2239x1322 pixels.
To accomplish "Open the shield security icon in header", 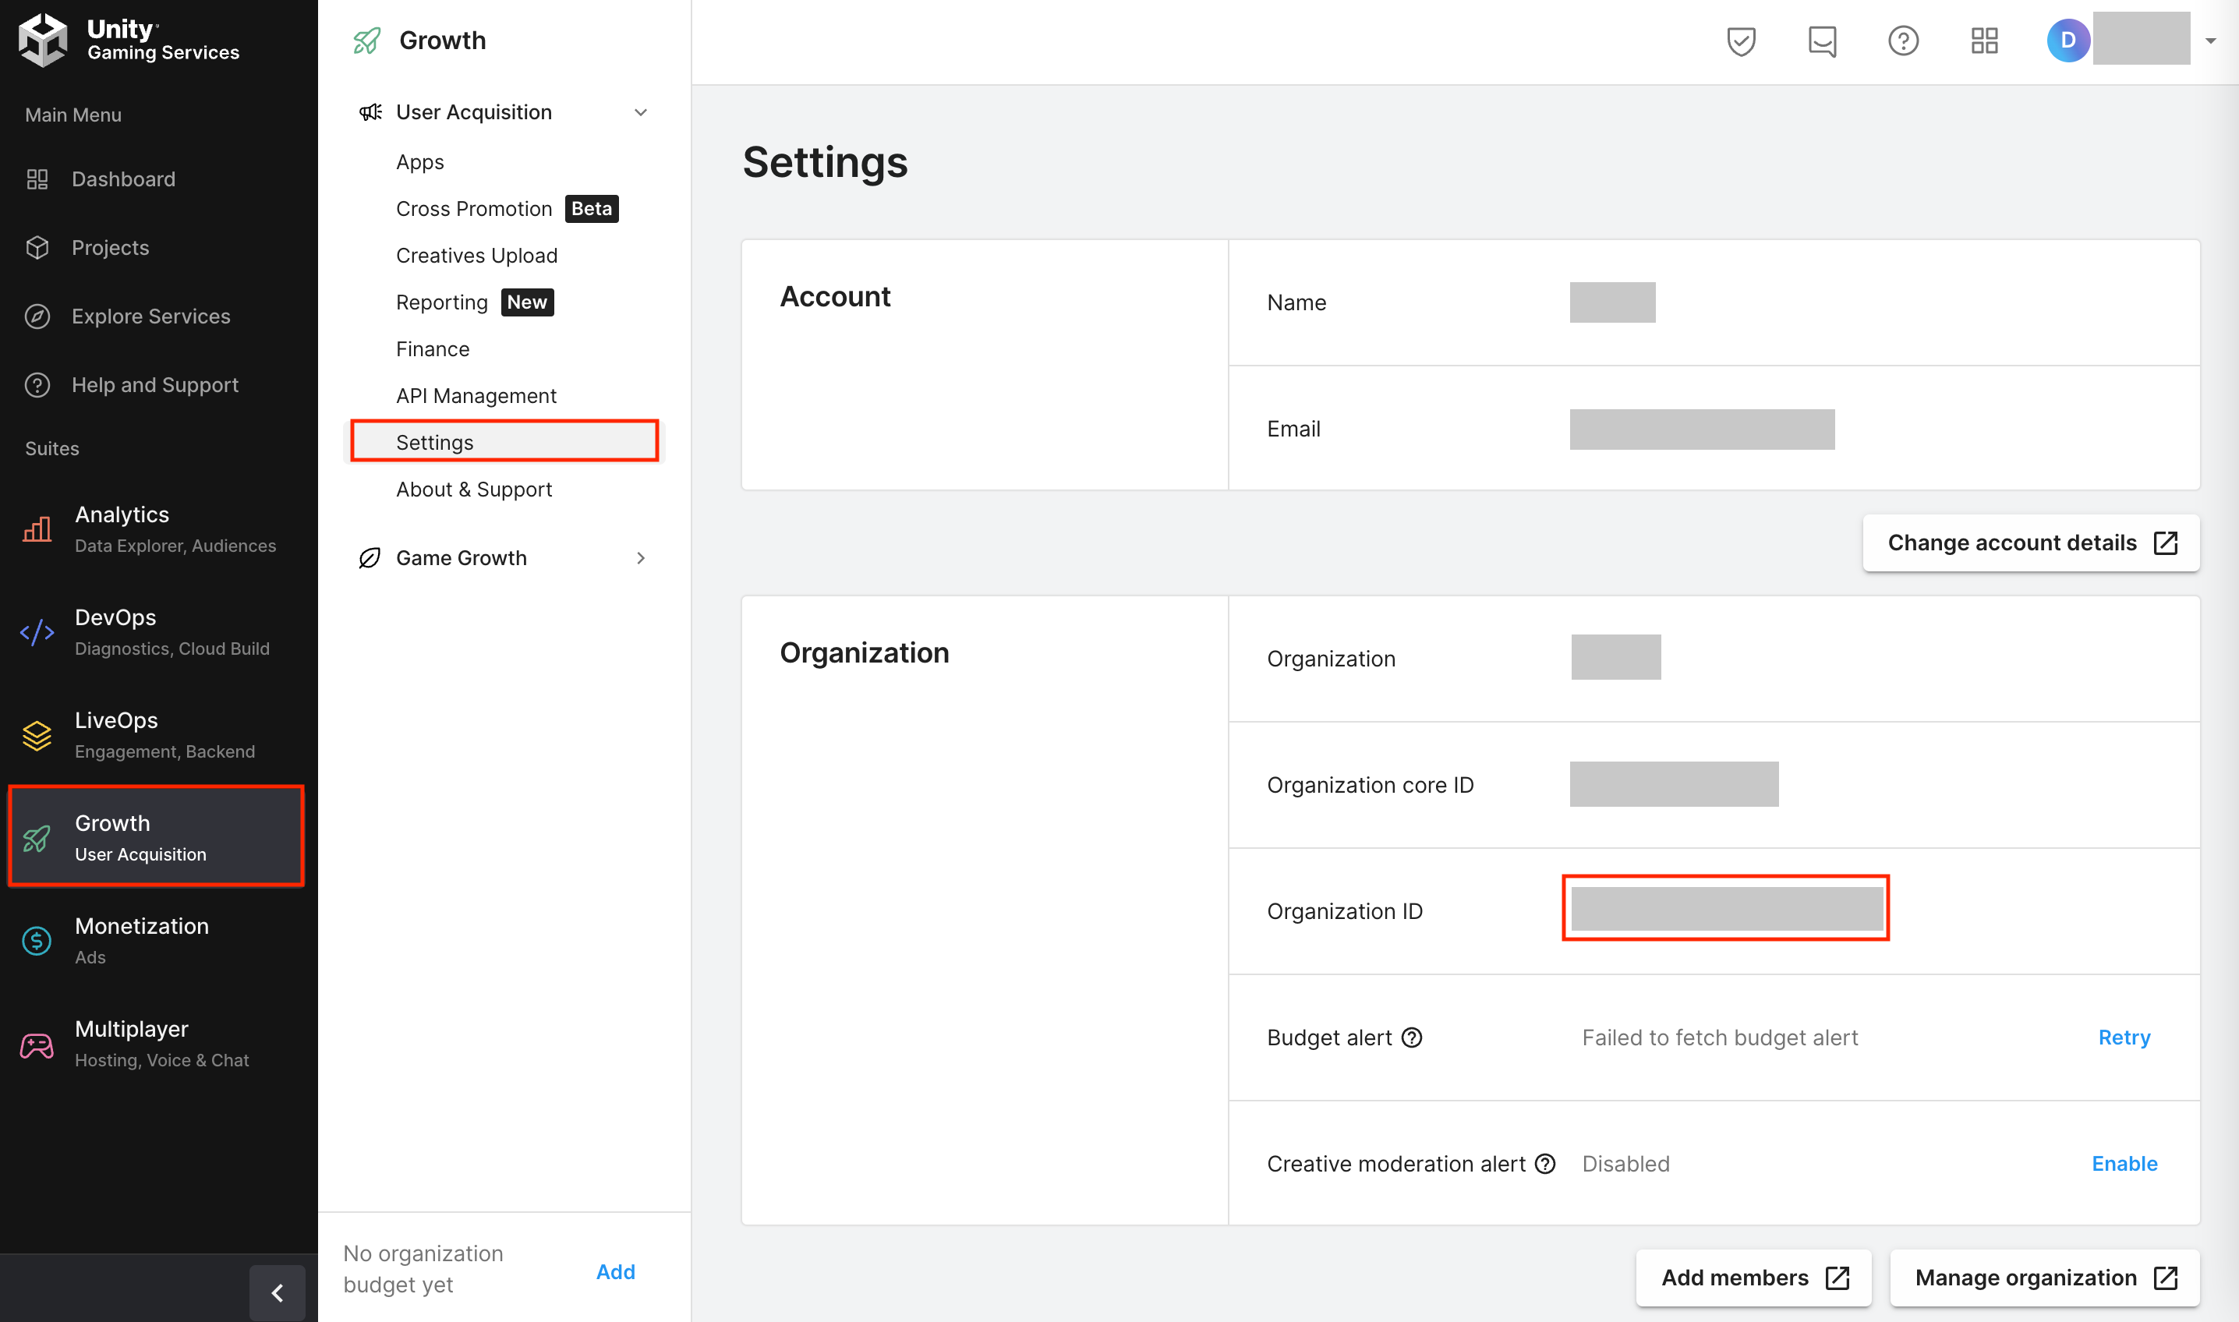I will (x=1741, y=41).
